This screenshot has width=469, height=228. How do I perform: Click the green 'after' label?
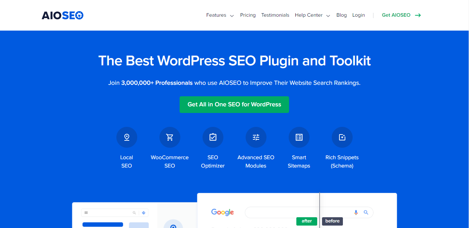coord(307,221)
